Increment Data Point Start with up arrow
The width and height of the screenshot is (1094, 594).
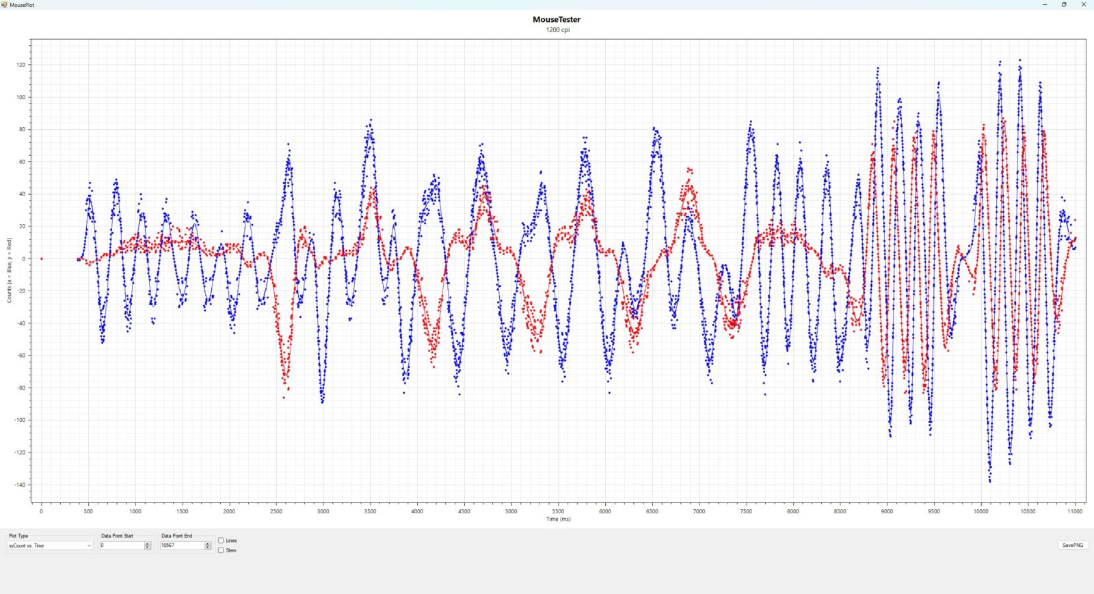148,543
